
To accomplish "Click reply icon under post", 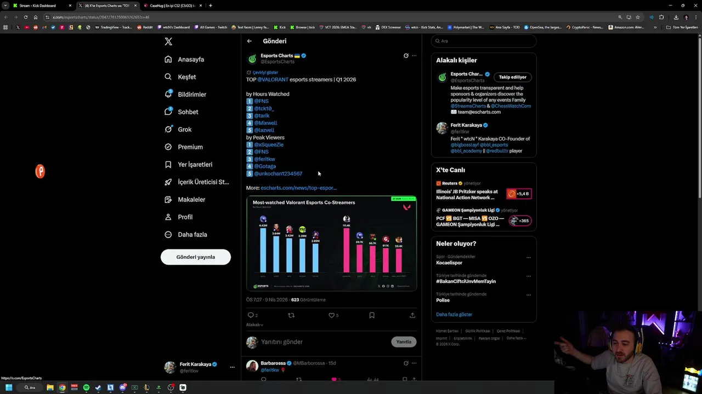I will pyautogui.click(x=251, y=315).
